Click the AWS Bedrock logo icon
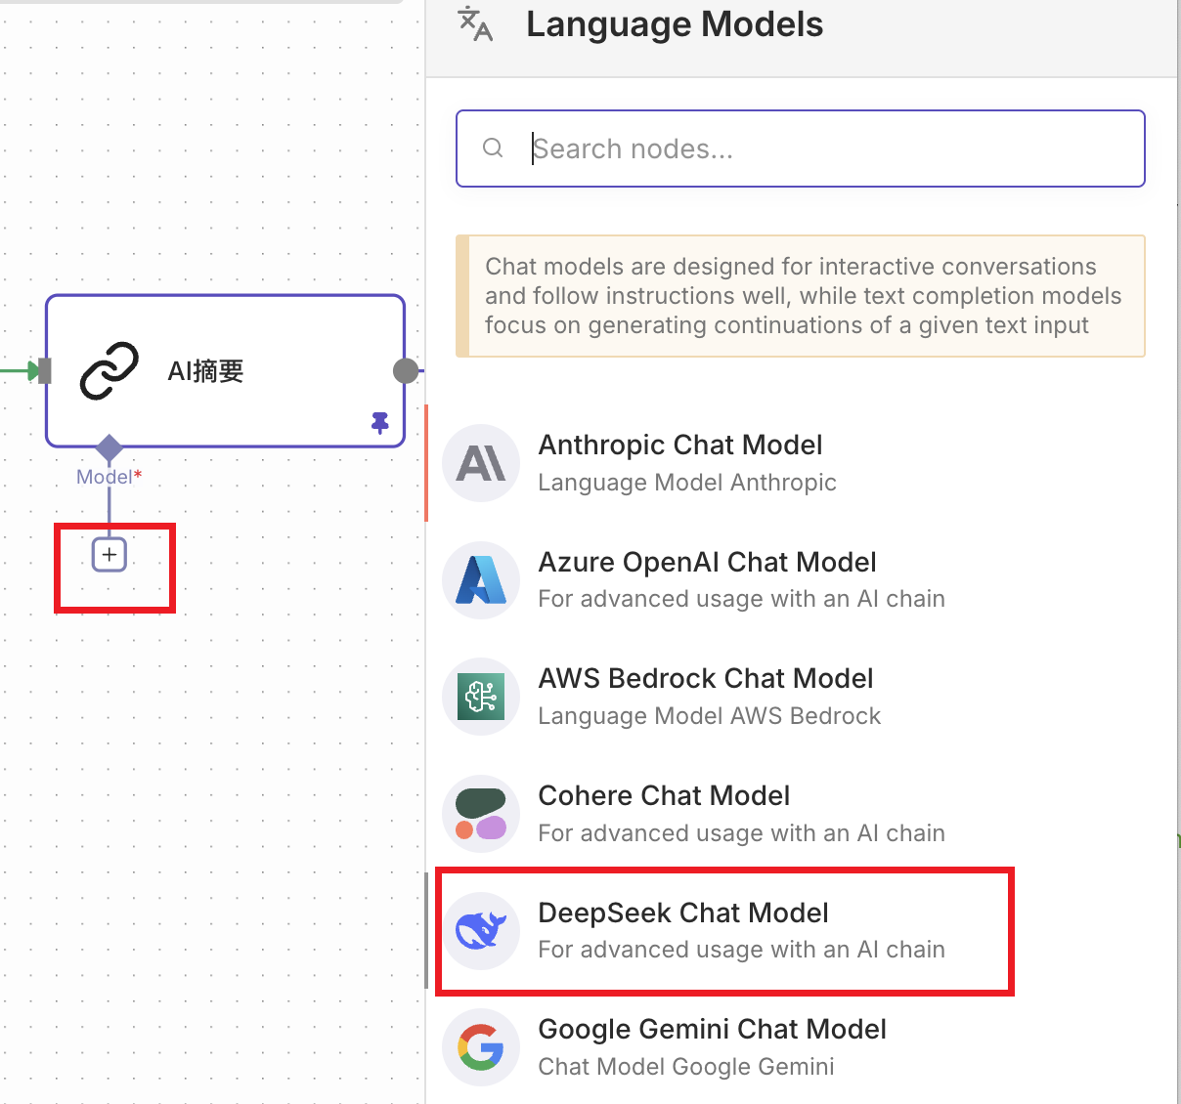Image resolution: width=1181 pixels, height=1104 pixels. point(481,697)
